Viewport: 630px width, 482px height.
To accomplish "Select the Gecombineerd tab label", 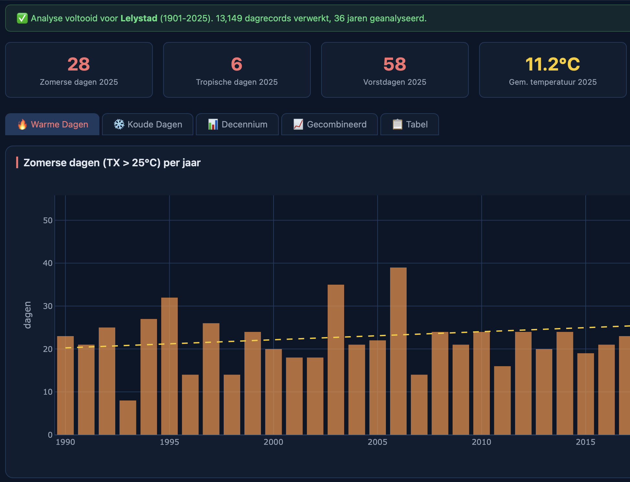I will click(336, 124).
